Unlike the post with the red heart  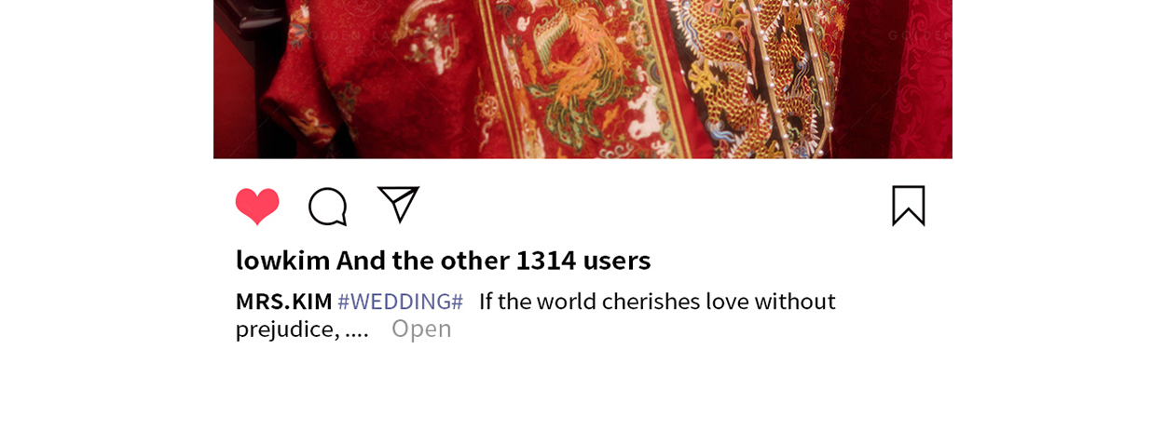(257, 207)
